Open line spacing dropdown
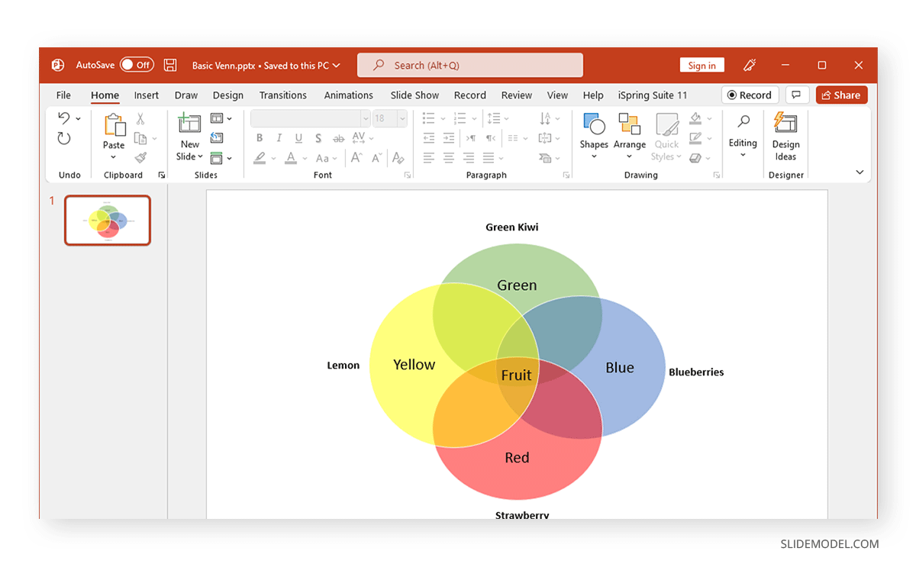Screen dimensions: 916x567 pyautogui.click(x=506, y=118)
